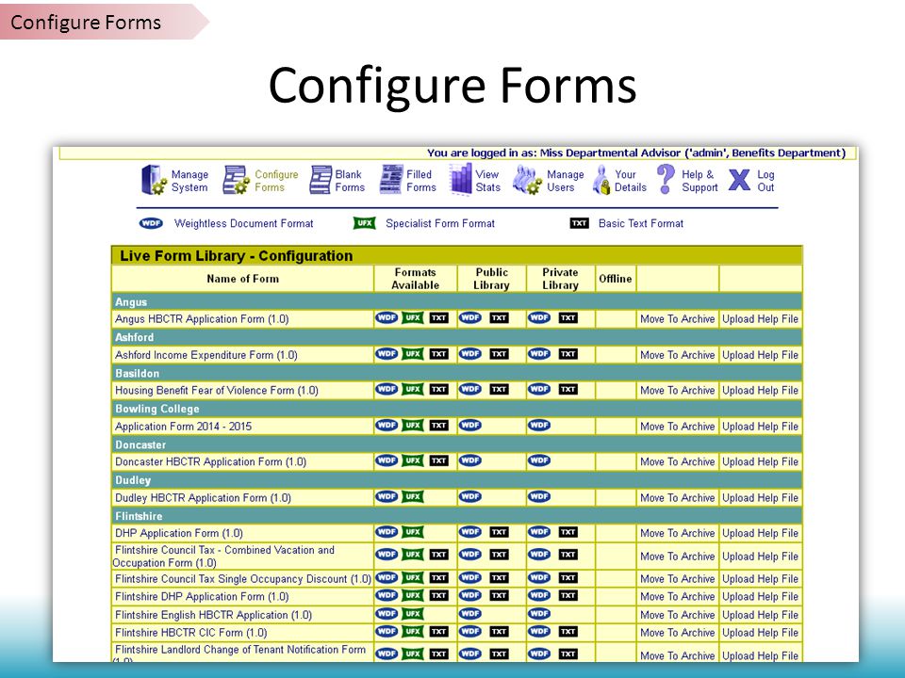Select the Angus HBCTR Application Form (1.0) name
905x678 pixels.
pos(202,319)
